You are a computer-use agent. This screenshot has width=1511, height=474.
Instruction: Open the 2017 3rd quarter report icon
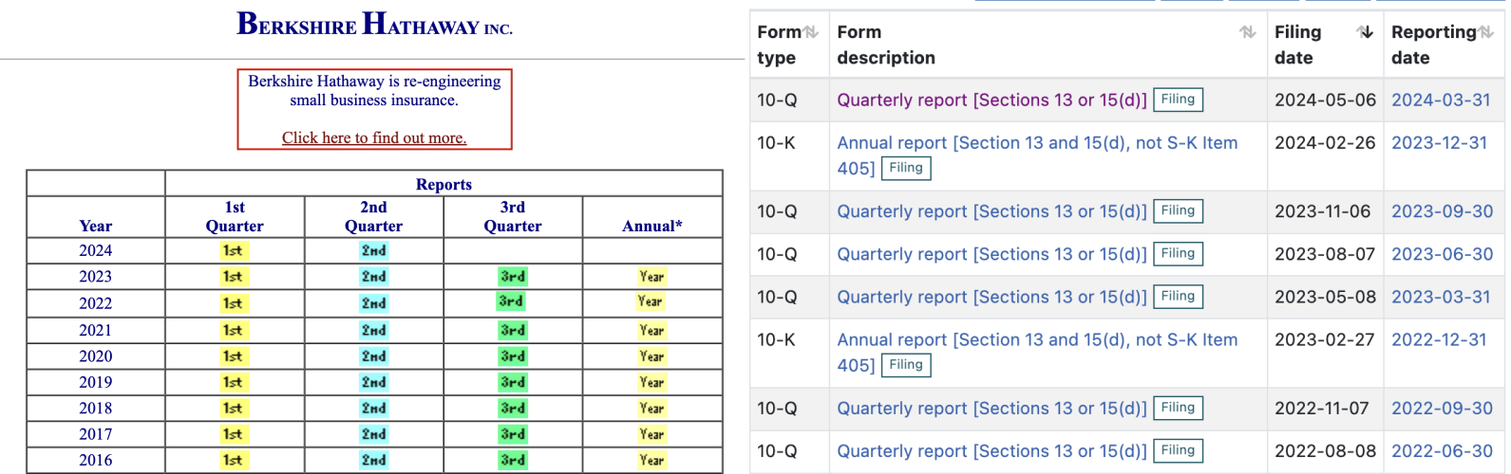coord(513,434)
